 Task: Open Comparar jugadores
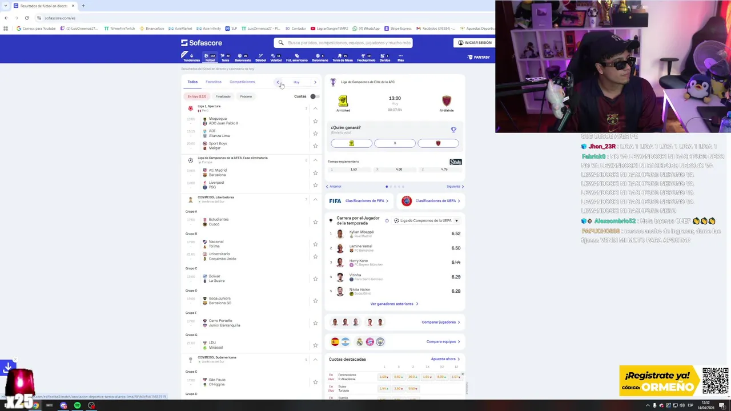(x=440, y=322)
